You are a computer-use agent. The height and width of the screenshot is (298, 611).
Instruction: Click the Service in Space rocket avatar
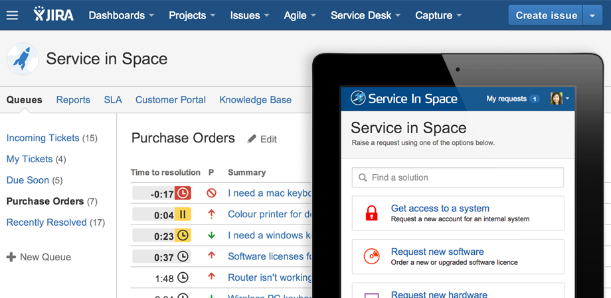[22, 59]
